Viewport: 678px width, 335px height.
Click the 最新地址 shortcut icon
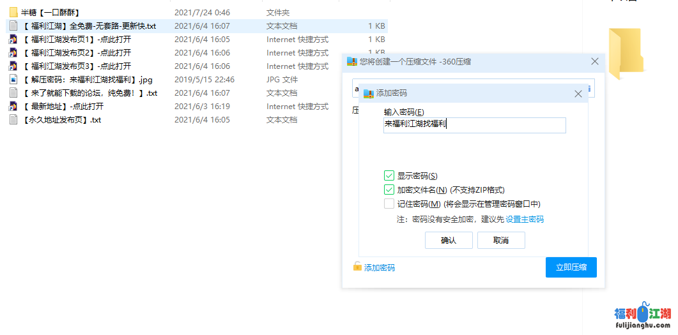tap(13, 106)
